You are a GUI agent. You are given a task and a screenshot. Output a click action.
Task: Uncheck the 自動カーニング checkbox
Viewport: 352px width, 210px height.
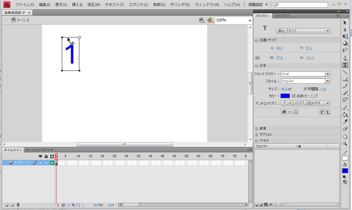(294, 96)
